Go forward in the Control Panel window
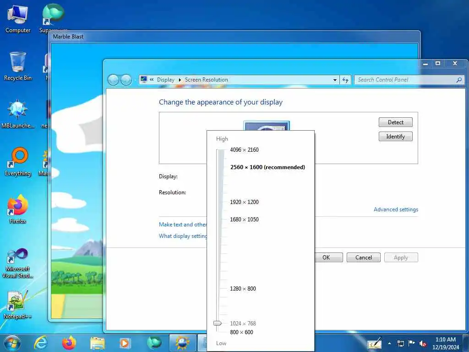This screenshot has width=469, height=352. (x=126, y=80)
